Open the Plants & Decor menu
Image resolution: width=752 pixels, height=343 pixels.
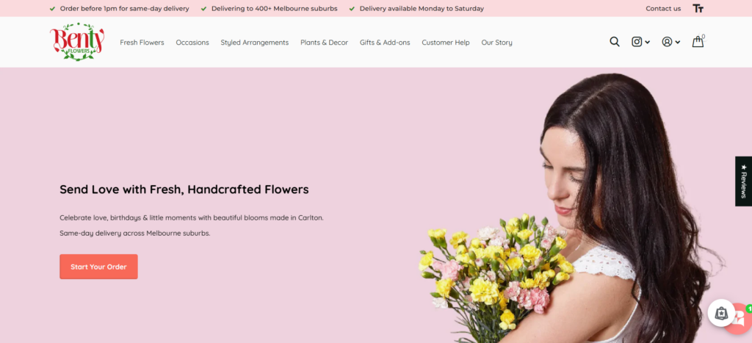[x=324, y=43]
